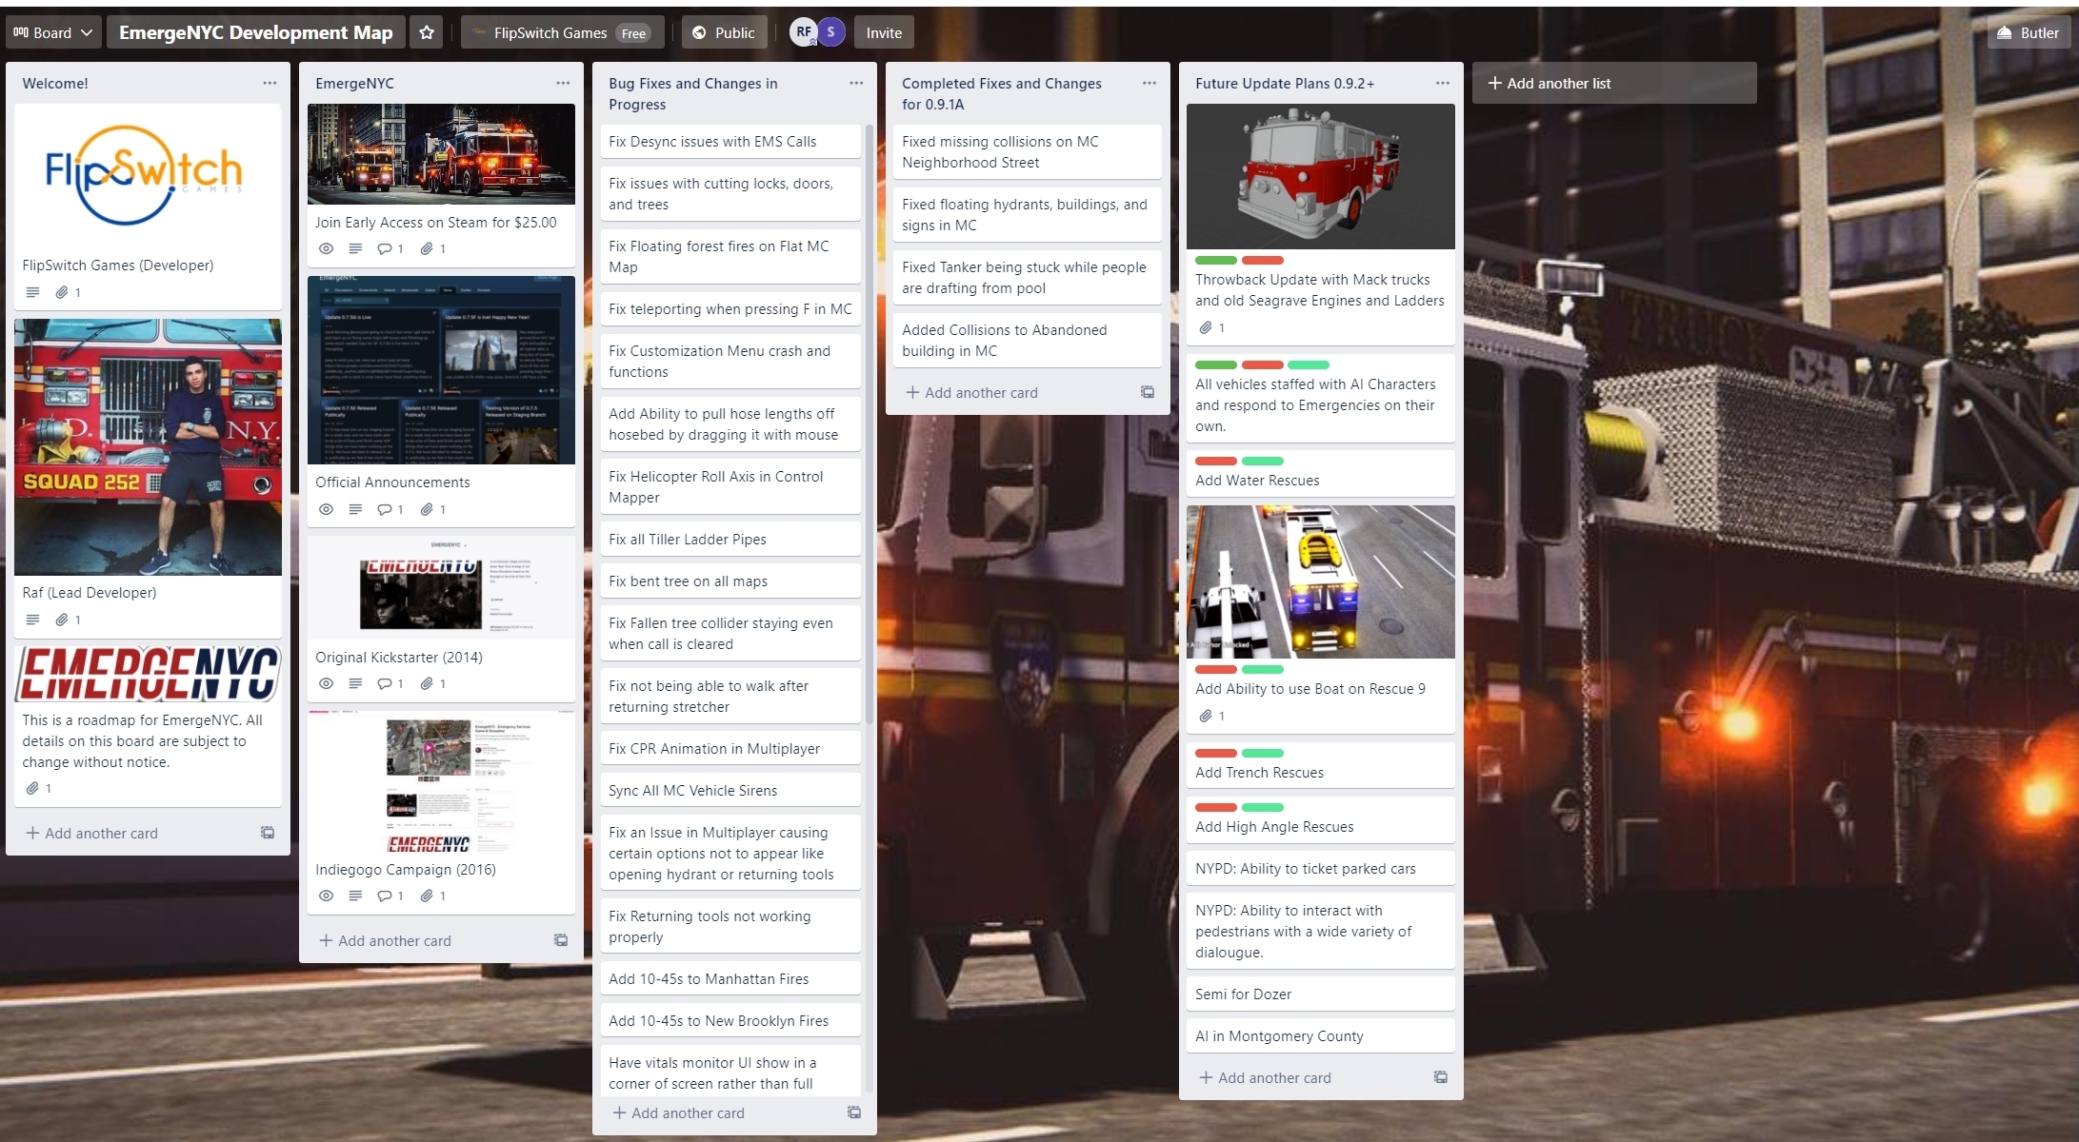2079x1142 pixels.
Task: Open list actions menu for Welcome! list
Action: tap(270, 83)
